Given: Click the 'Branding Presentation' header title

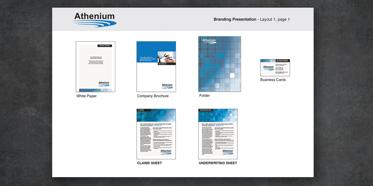Looking at the screenshot, I should pyautogui.click(x=235, y=20).
